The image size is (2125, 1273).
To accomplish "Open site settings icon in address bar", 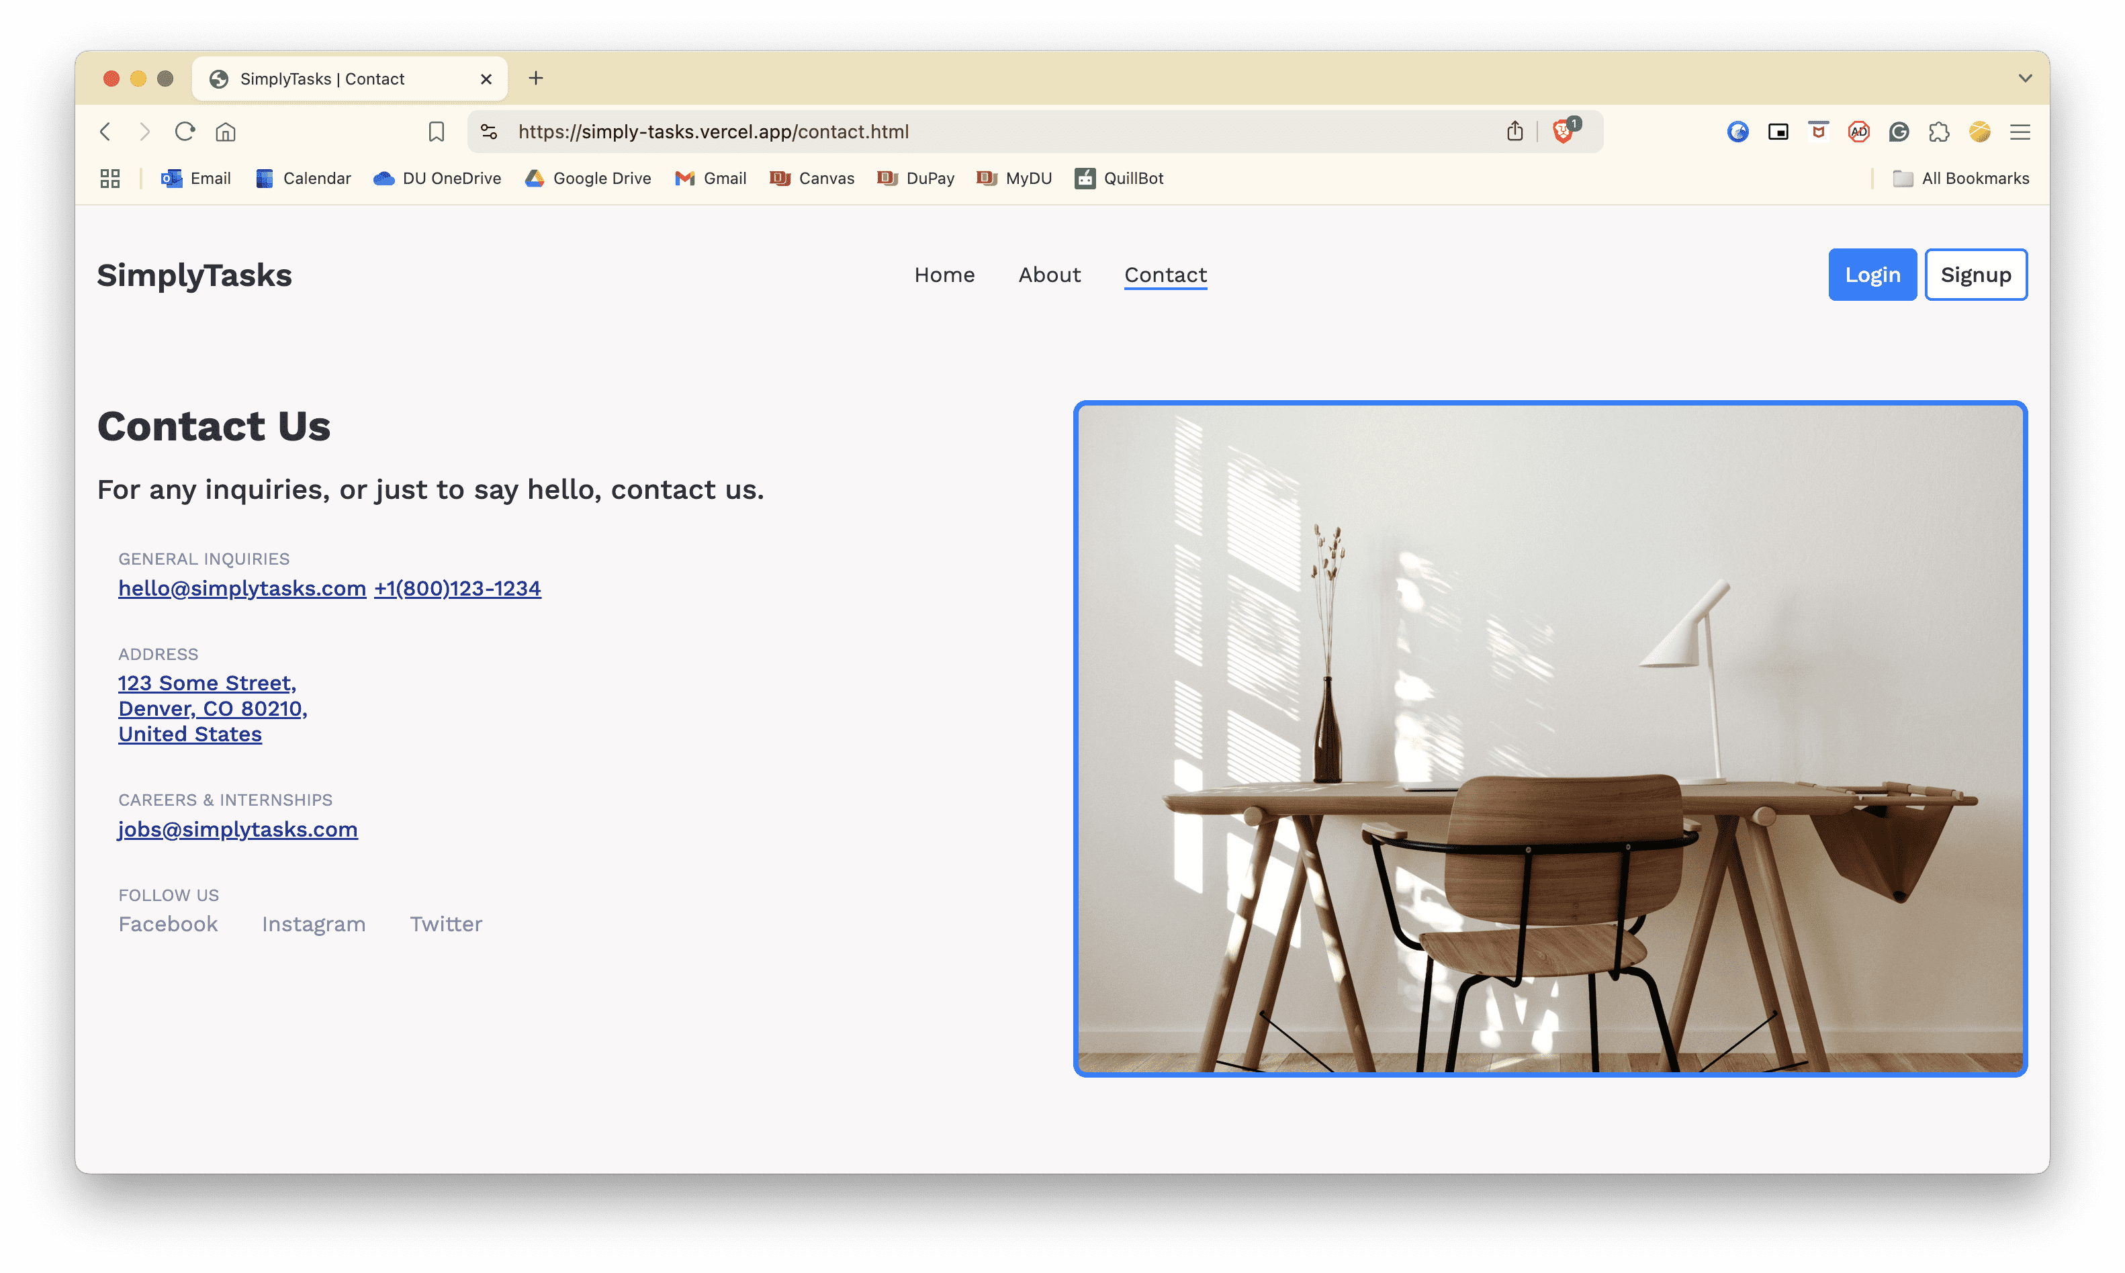I will (x=489, y=131).
